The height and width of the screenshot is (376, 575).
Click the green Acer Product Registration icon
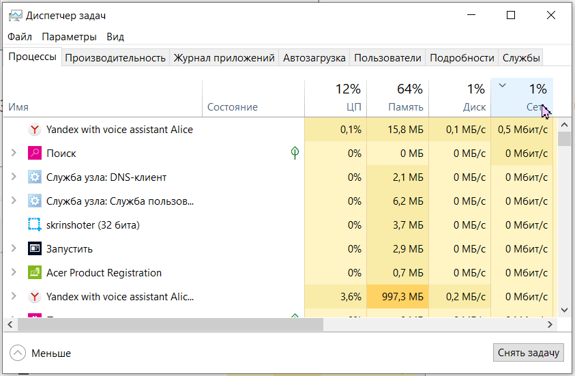[x=34, y=273]
